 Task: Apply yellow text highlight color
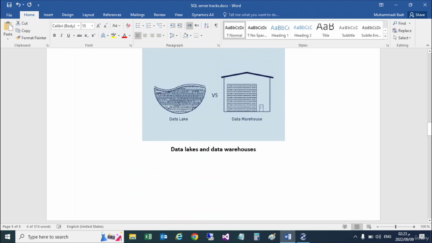(113, 35)
